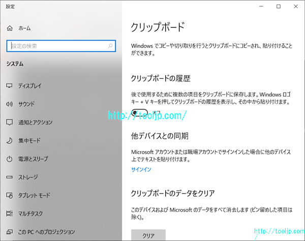This screenshot has height=241, width=305.
Task: Open the Notifications and Actions icon
Action: [x=9, y=123]
